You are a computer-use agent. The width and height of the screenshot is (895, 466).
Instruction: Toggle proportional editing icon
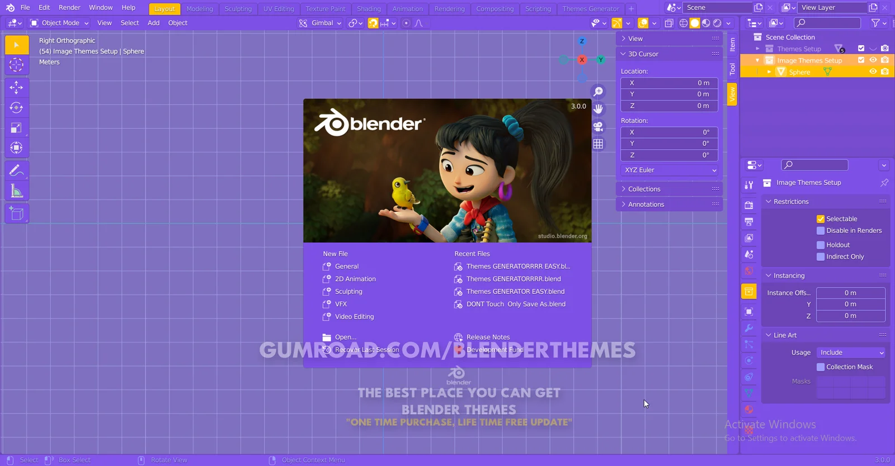[x=406, y=23]
